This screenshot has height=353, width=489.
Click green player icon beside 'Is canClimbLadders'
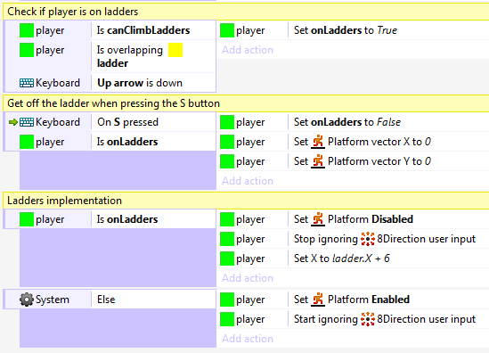point(27,30)
